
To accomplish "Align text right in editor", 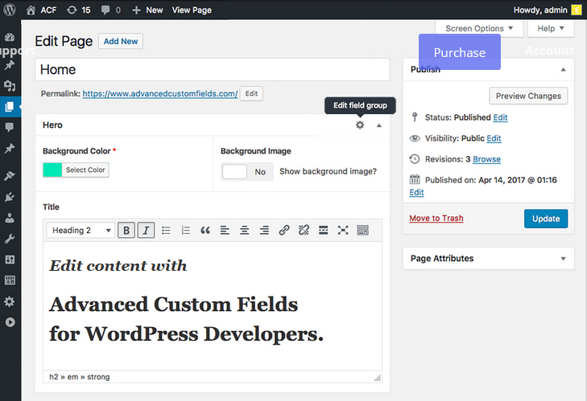I will click(x=264, y=230).
